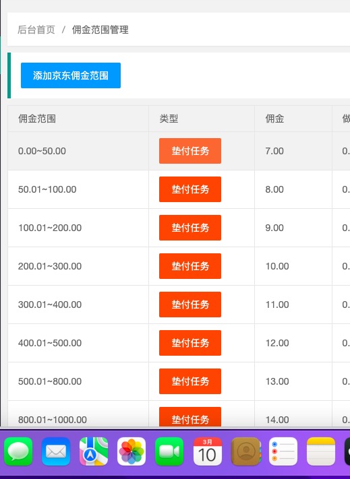The image size is (350, 479).
Task: Select 佣金范围管理 breadcrumb item
Action: (x=100, y=30)
